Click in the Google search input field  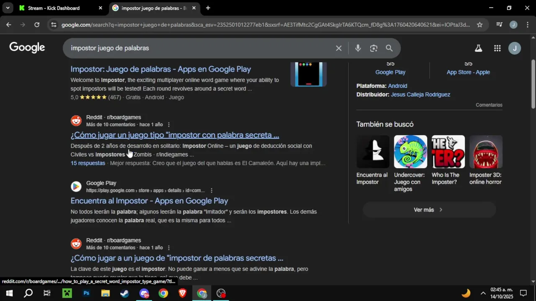[x=201, y=48]
